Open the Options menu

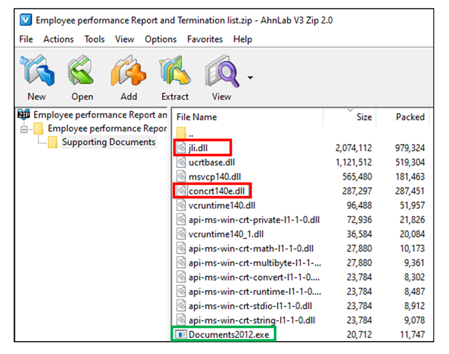(x=160, y=39)
